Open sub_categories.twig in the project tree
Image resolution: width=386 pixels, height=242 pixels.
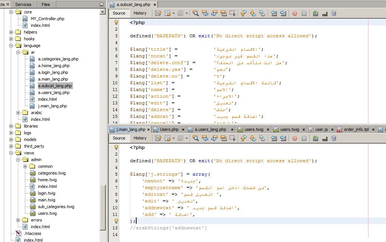56,207
